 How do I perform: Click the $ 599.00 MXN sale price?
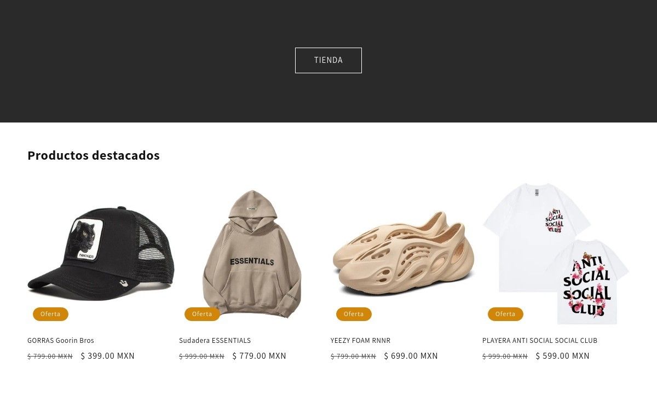click(x=563, y=356)
